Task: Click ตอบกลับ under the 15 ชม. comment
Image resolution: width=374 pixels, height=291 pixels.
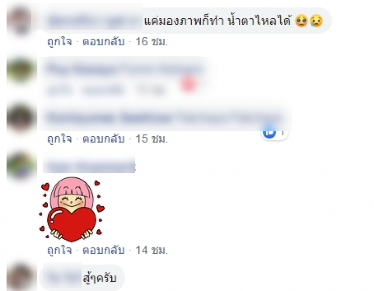Action: (x=104, y=139)
